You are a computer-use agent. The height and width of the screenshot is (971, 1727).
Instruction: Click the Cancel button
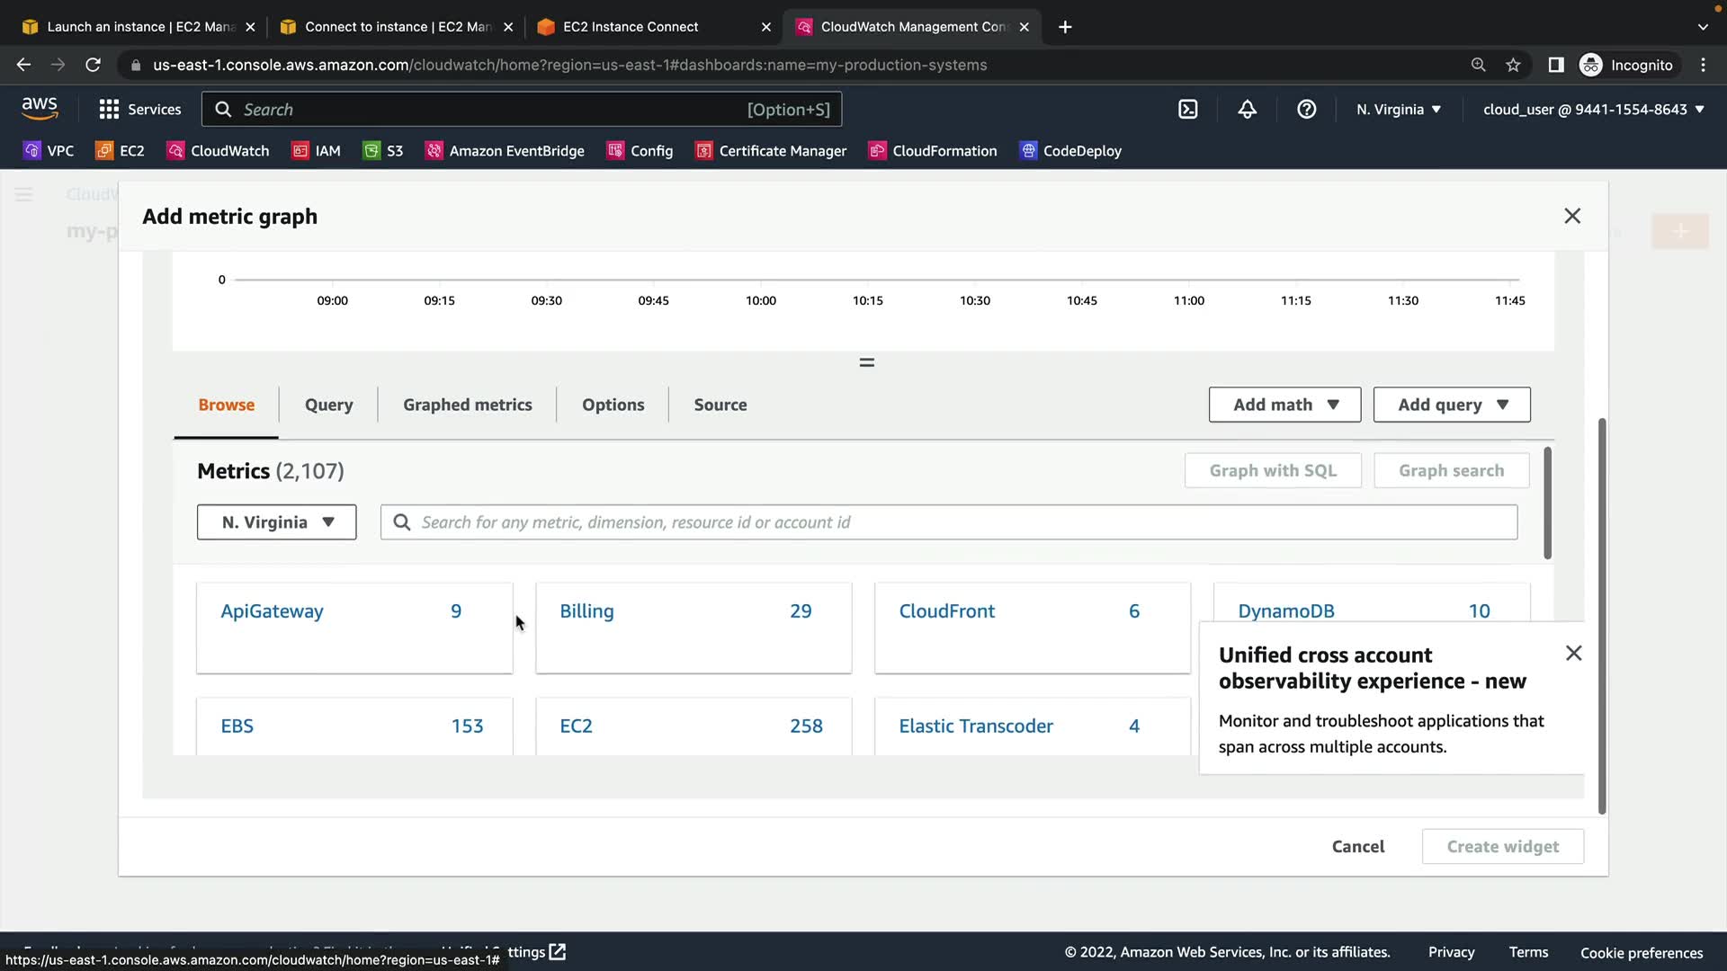pyautogui.click(x=1357, y=846)
